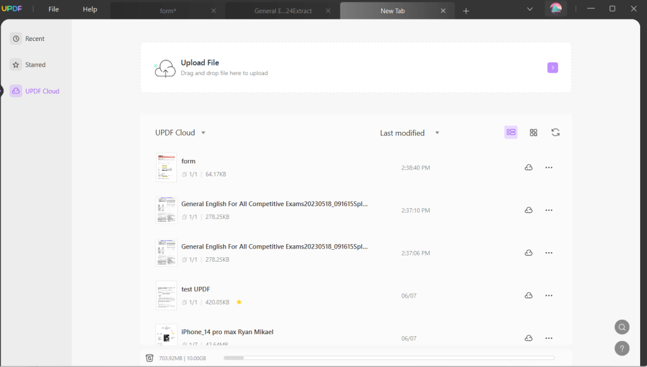Click General English file name dated 2:37:10 PM
This screenshot has width=647, height=367.
(274, 204)
